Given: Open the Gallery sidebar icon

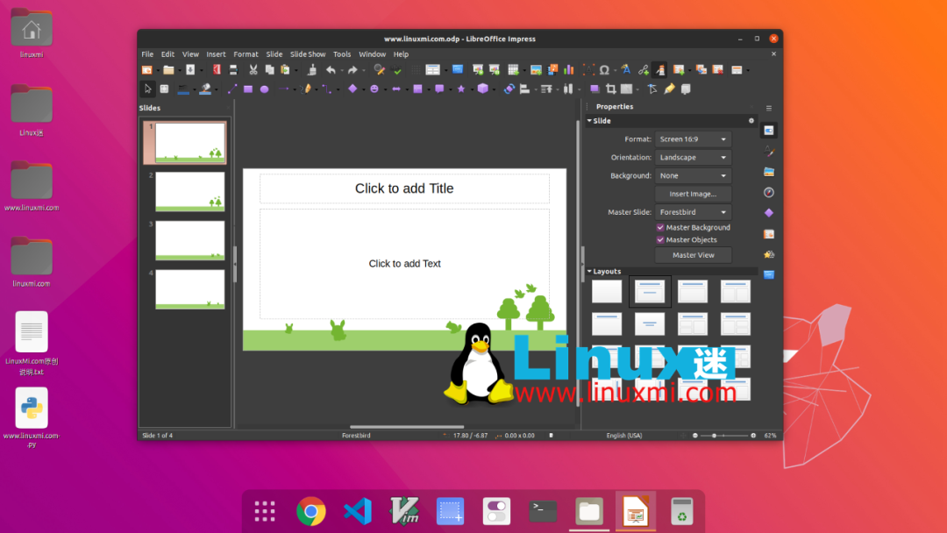Looking at the screenshot, I should pos(769,172).
